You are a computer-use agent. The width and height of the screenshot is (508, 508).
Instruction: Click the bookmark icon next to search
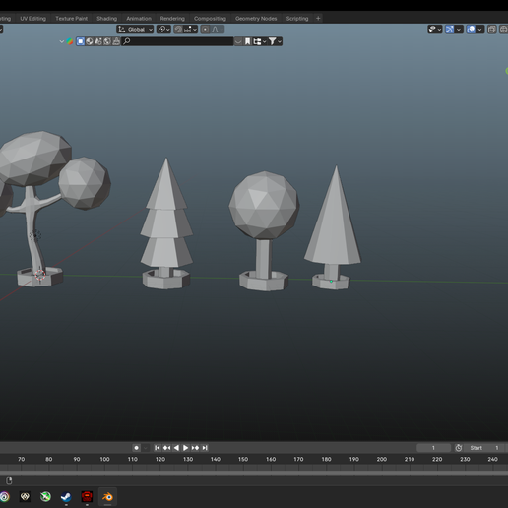(x=247, y=41)
